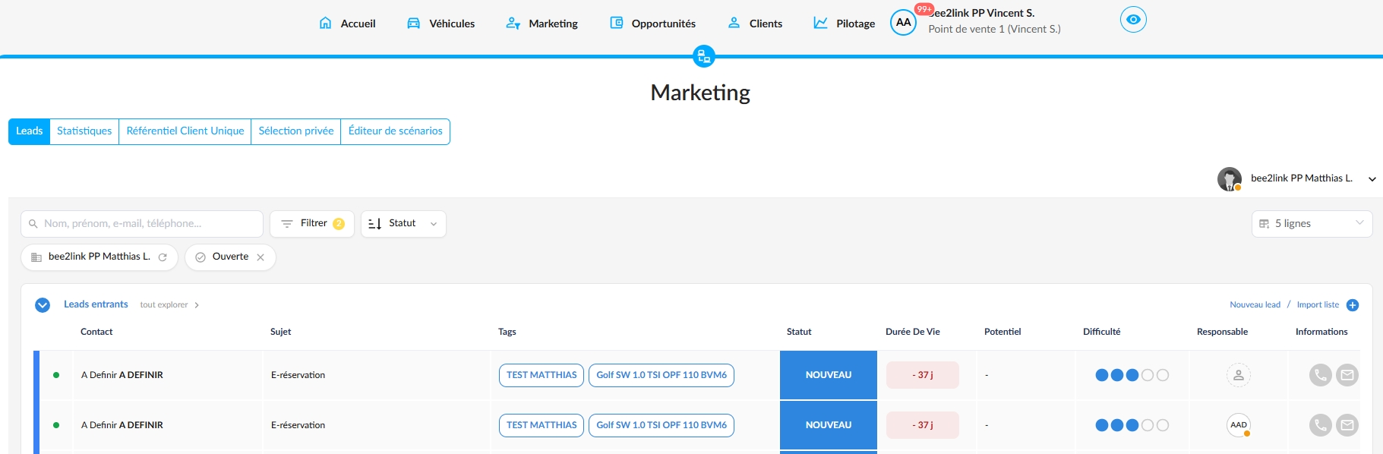Click Matthias L. profile photo thumbnail
Viewport: 1383px width, 454px height.
pos(1229,179)
